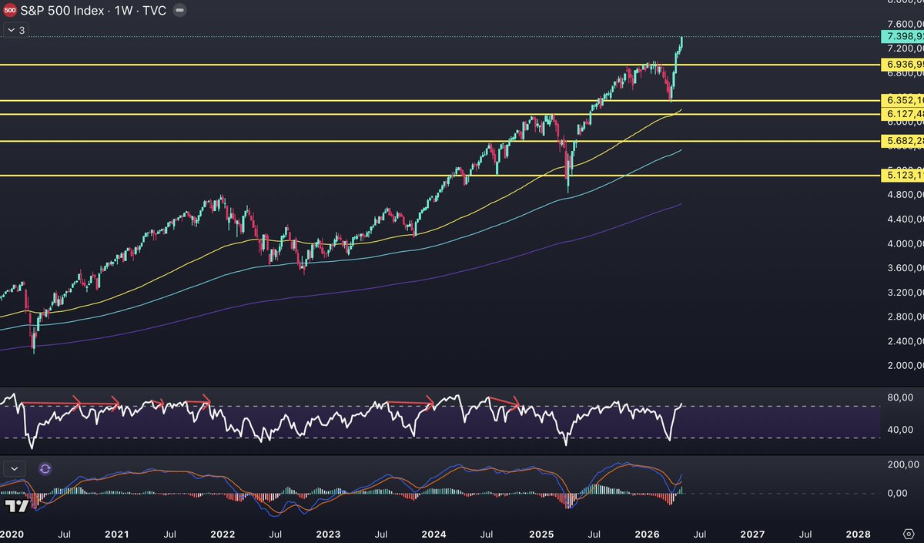This screenshot has width=924, height=543.
Task: Click the MACD scale value 0,00
Action: click(x=898, y=493)
